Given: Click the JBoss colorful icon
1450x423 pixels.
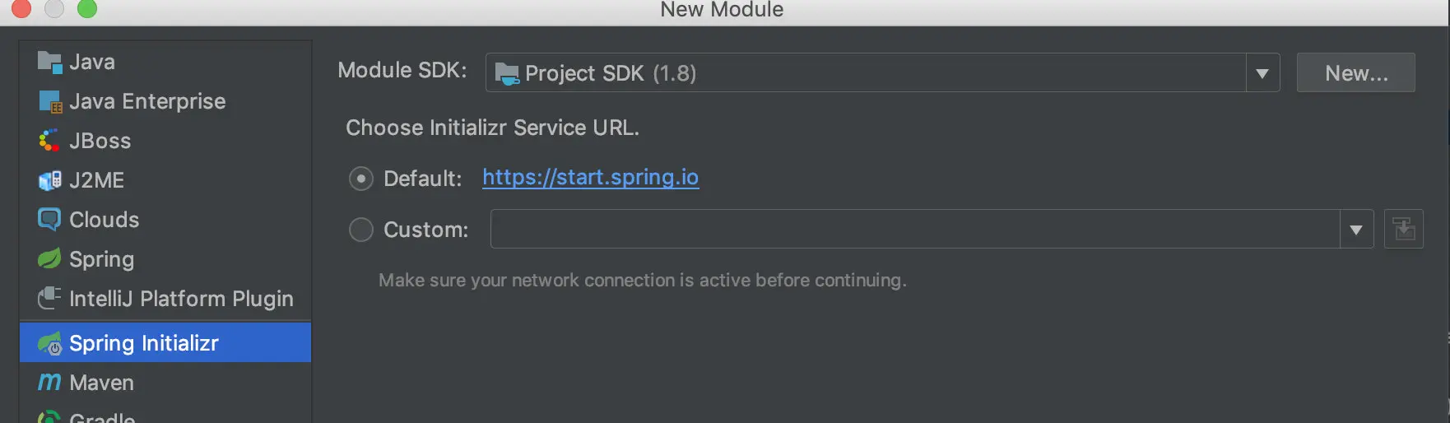Looking at the screenshot, I should pyautogui.click(x=49, y=141).
